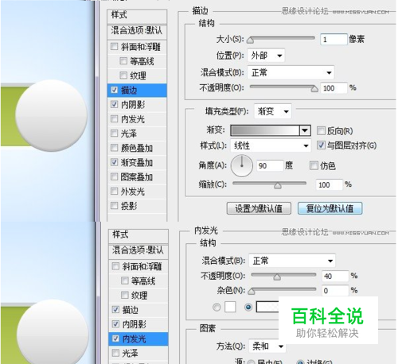This screenshot has height=364, width=398.
Task: Uncheck 内阴影 in the Stroke dialog's style list
Action: click(x=115, y=105)
